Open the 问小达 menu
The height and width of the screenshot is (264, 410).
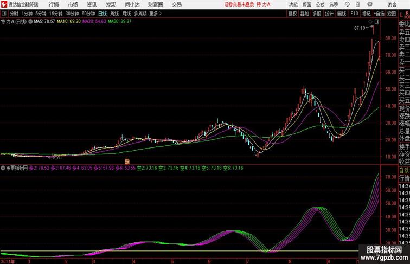(132, 4)
